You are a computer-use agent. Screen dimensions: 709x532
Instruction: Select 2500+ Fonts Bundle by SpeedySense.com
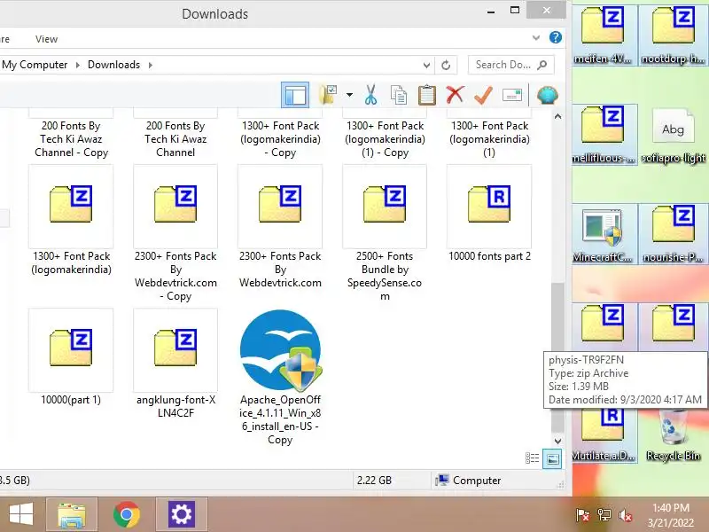pyautogui.click(x=385, y=233)
